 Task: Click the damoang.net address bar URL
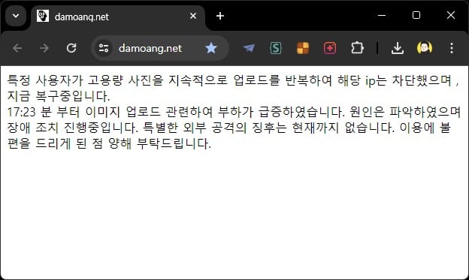[150, 48]
